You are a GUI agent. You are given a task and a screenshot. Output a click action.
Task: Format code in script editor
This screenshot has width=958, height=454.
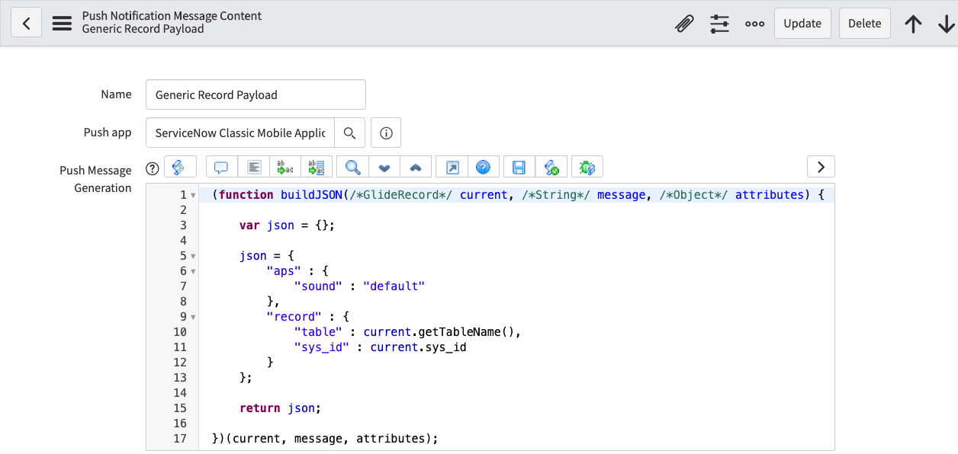[254, 167]
